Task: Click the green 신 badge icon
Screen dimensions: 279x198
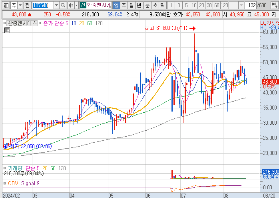Action: (x=83, y=5)
